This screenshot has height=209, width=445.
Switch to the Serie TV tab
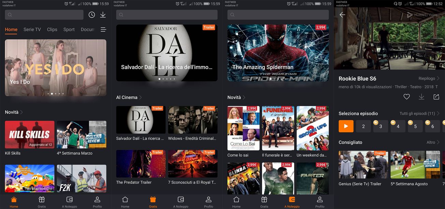32,30
